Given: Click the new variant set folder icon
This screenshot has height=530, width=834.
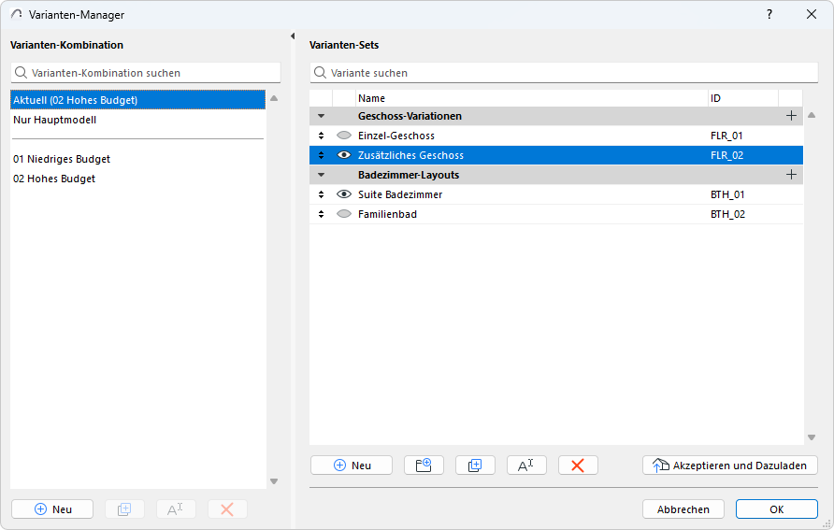Looking at the screenshot, I should click(x=424, y=466).
